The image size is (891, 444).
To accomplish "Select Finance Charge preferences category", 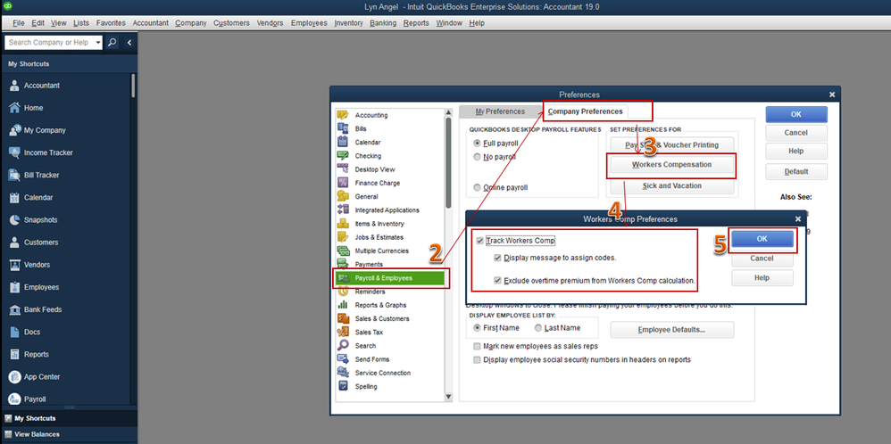I will pyautogui.click(x=378, y=184).
